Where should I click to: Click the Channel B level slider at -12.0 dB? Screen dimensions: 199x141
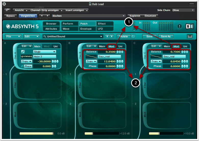pyautogui.click(x=102, y=133)
